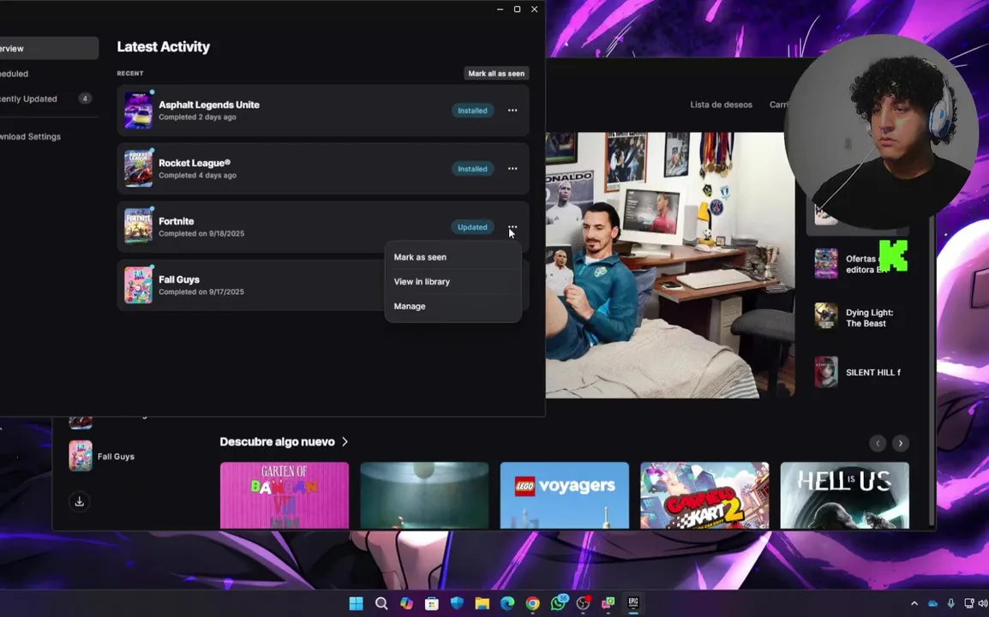Image resolution: width=989 pixels, height=617 pixels.
Task: Click previous arrow of the discover carousel
Action: 878,443
